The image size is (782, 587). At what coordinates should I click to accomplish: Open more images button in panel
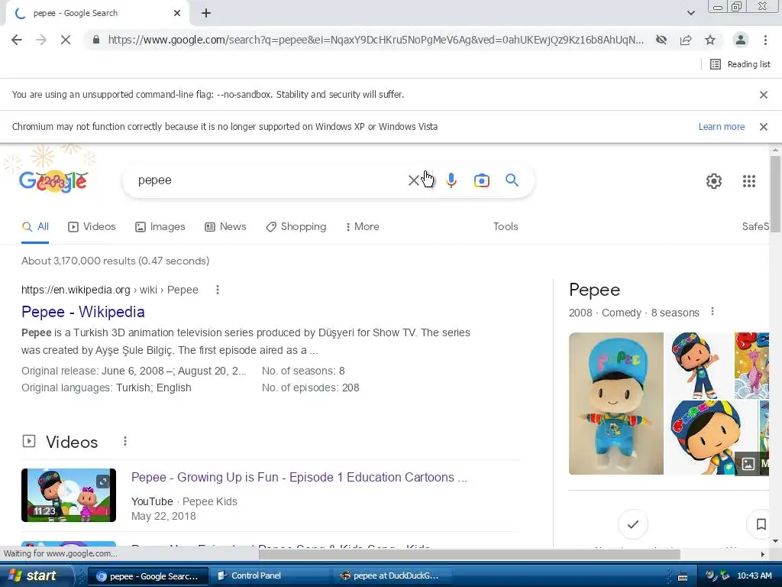(753, 464)
